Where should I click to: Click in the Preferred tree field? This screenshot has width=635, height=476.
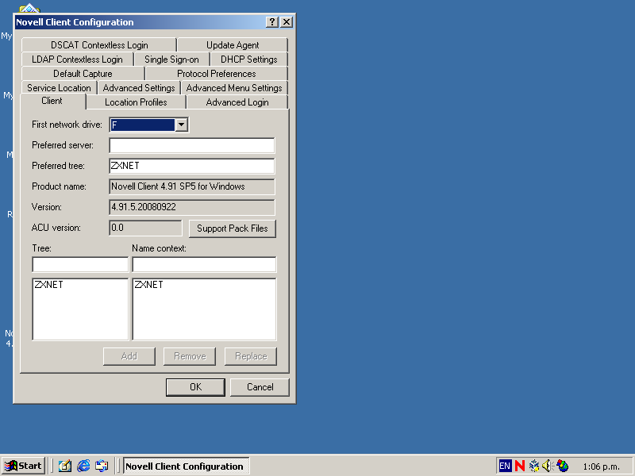tap(192, 166)
